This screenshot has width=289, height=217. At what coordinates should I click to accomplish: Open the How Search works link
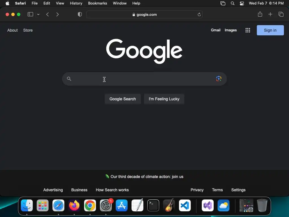tap(112, 190)
